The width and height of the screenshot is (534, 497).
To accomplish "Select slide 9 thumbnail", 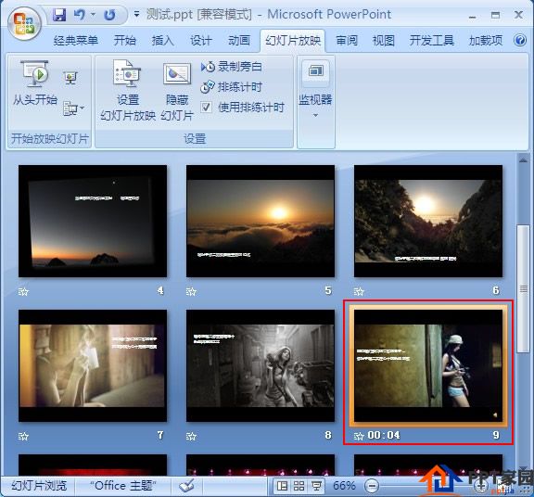I will point(428,365).
